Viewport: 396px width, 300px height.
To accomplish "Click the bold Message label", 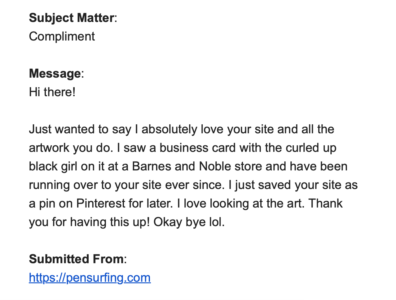I will click(x=55, y=73).
